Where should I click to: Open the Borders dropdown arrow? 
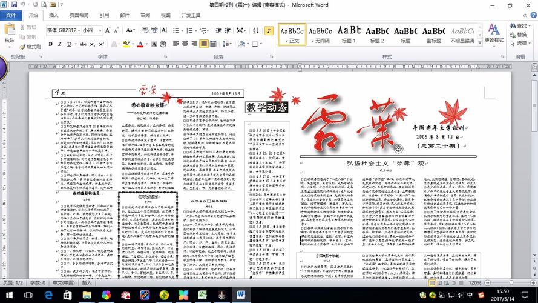point(261,44)
